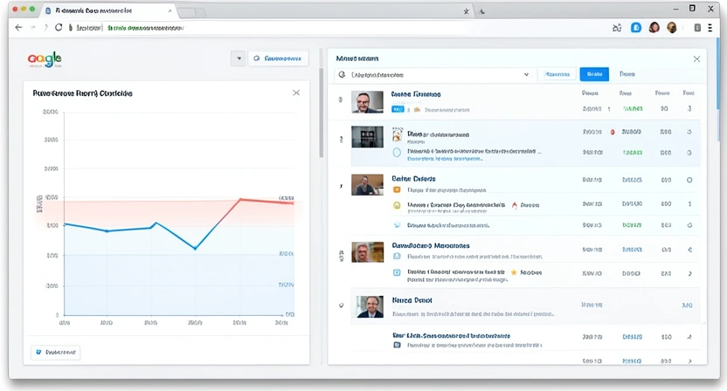
Task: Click the yellow star icon in fourth group
Action: 513,272
